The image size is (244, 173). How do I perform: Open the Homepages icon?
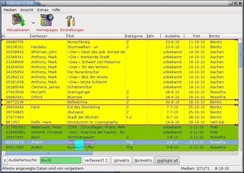47,21
